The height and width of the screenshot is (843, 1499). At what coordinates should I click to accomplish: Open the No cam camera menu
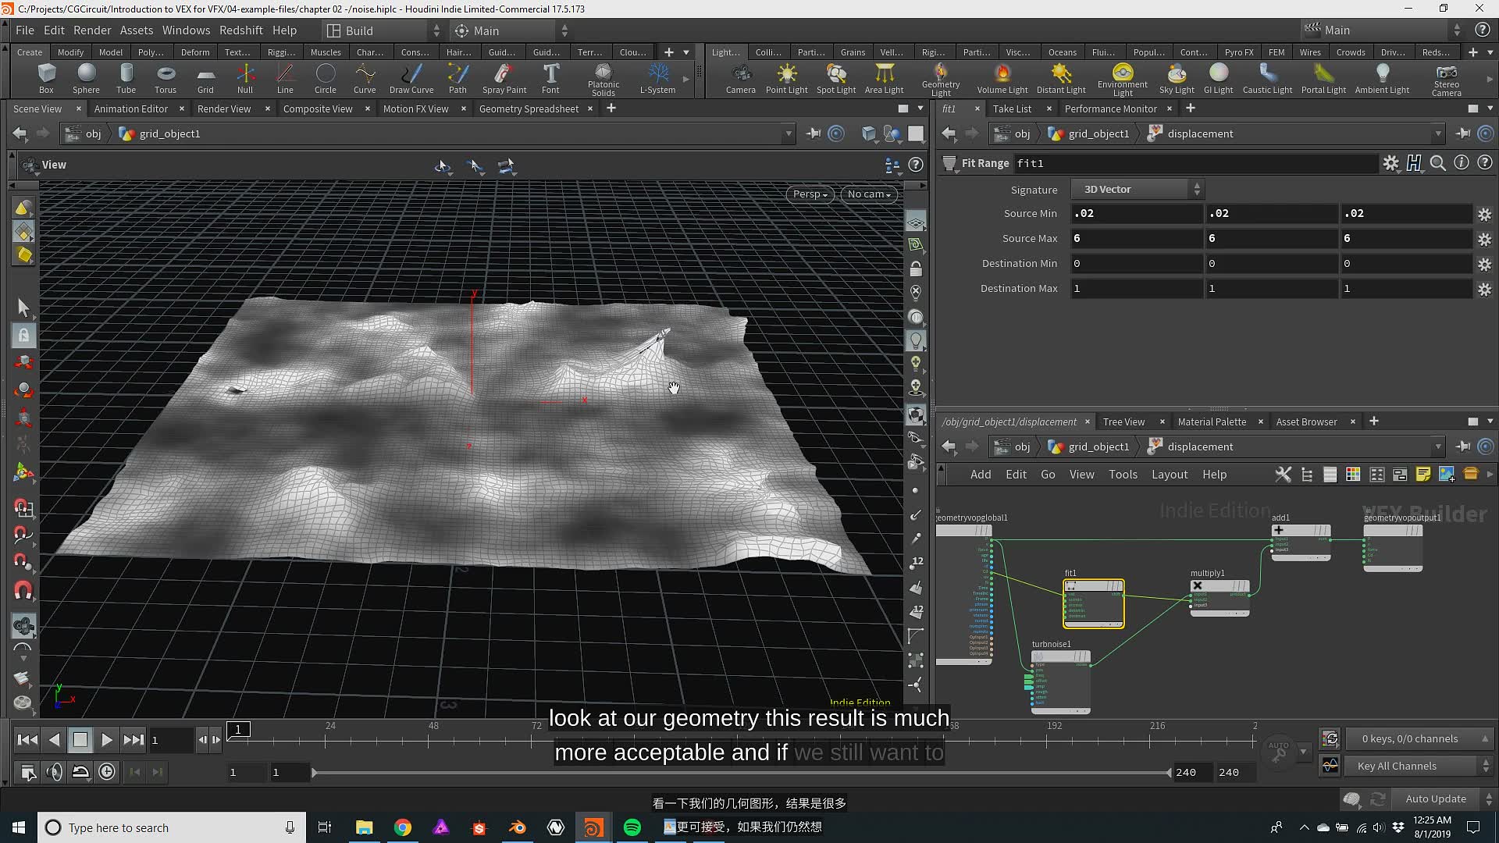pyautogui.click(x=869, y=194)
